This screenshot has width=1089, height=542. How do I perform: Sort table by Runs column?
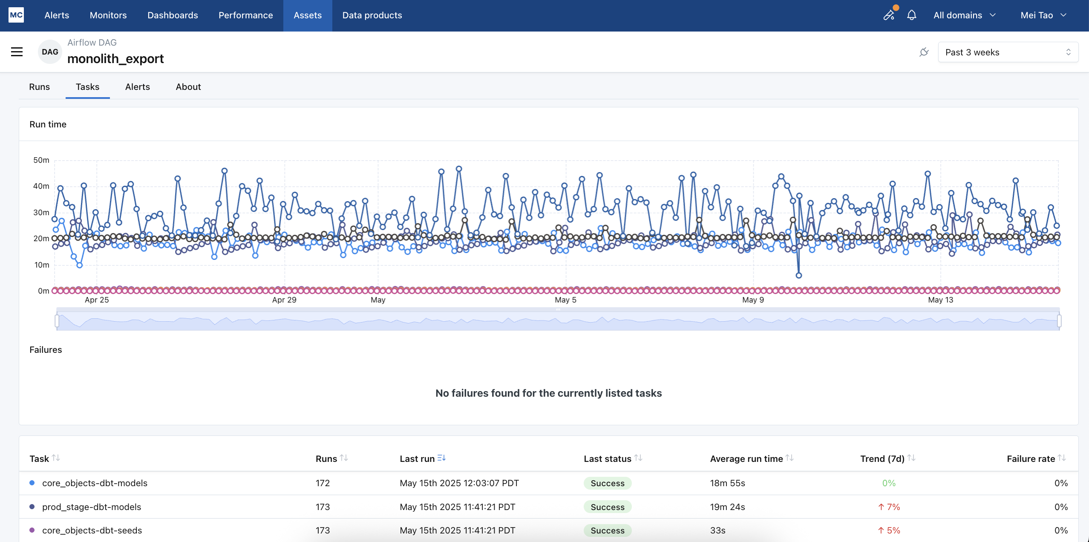pyautogui.click(x=344, y=458)
